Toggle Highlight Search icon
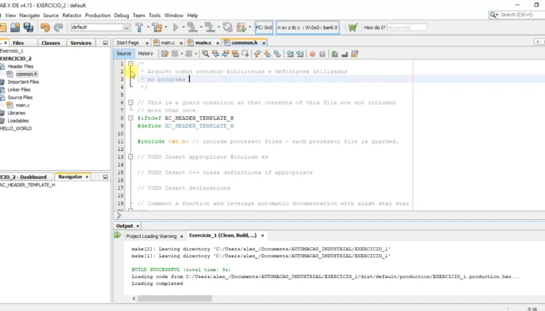This screenshot has width=545, height=311. click(x=235, y=54)
